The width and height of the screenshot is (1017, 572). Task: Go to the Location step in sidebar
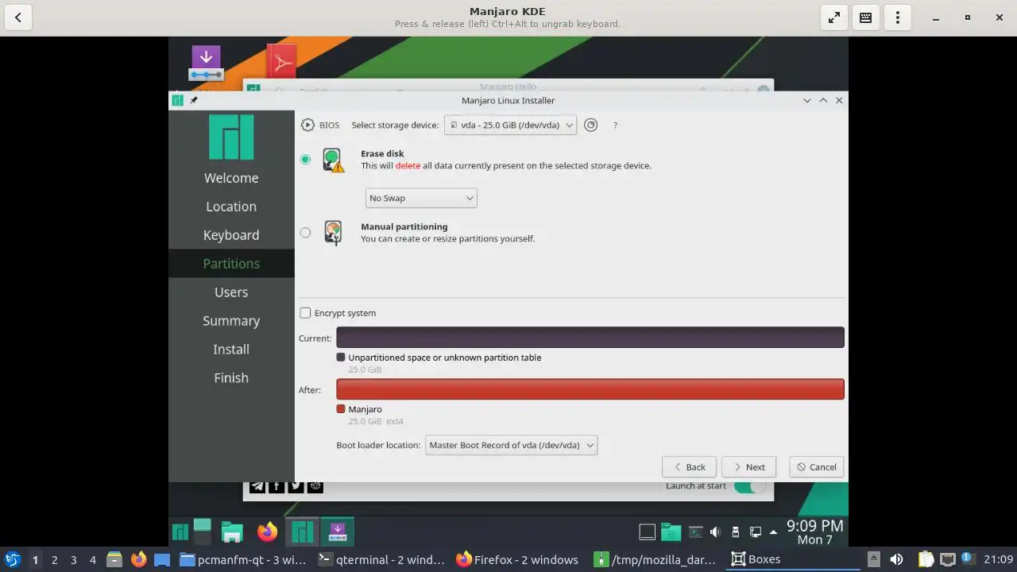coord(231,207)
